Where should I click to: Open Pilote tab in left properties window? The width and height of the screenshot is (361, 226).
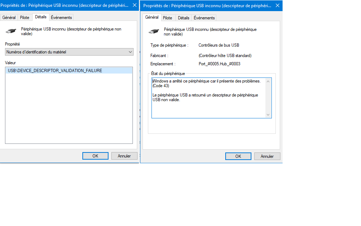(x=25, y=18)
